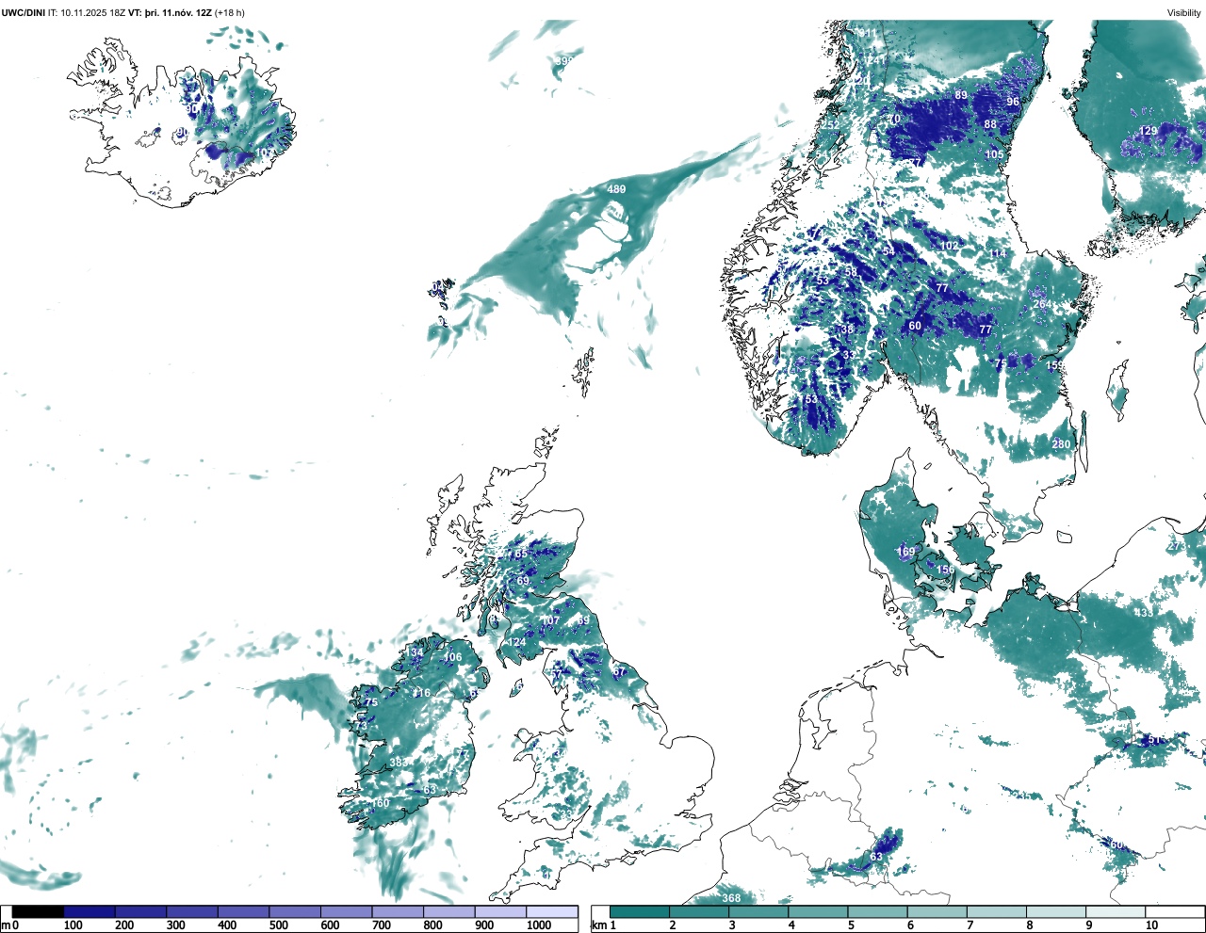Click the '368' value at bottom edge

click(x=731, y=898)
